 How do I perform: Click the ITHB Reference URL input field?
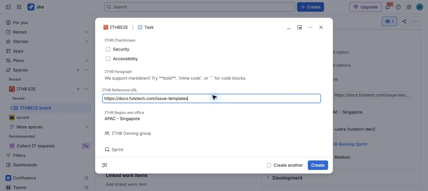(x=211, y=98)
